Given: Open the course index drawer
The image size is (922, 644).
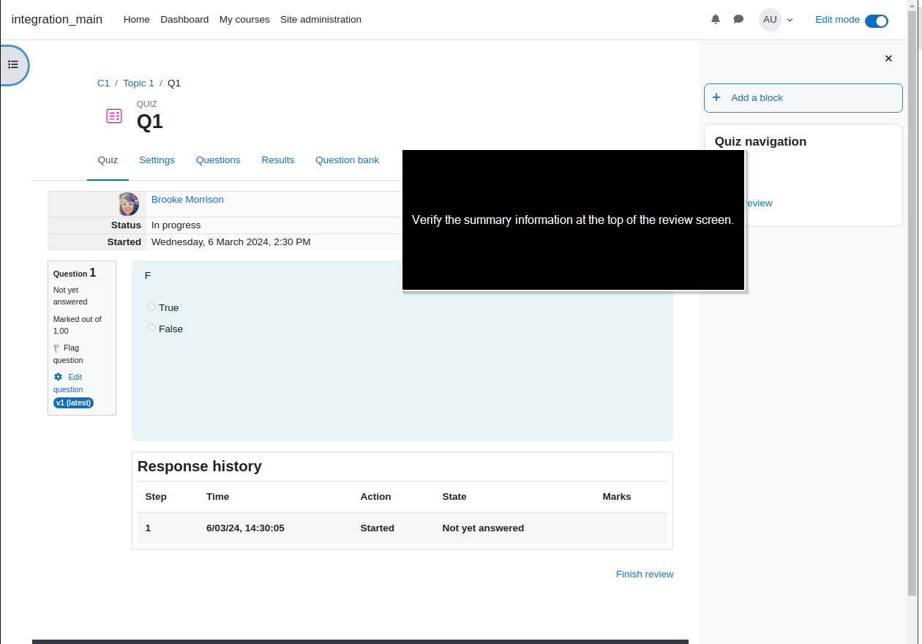Looking at the screenshot, I should [x=13, y=64].
